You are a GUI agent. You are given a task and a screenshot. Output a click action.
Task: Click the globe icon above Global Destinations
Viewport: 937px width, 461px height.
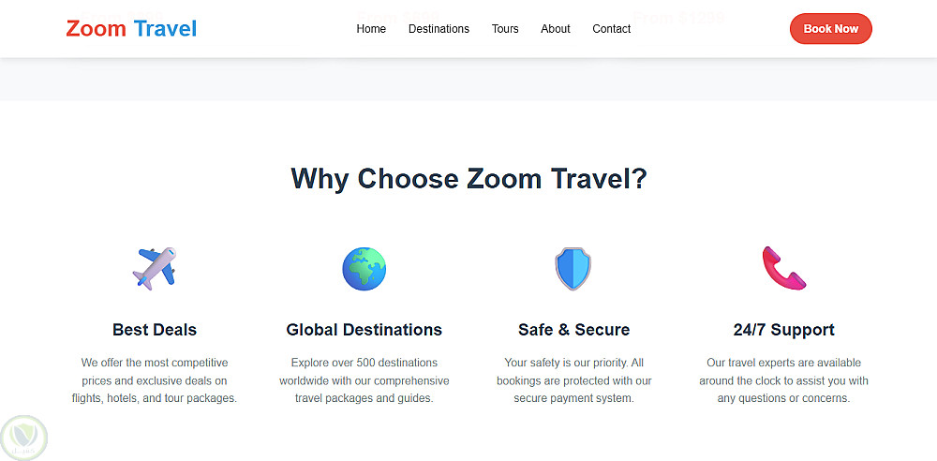364,269
